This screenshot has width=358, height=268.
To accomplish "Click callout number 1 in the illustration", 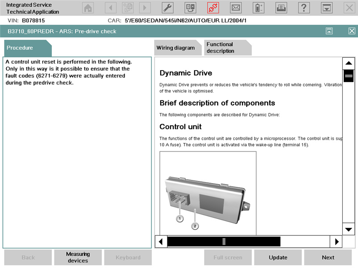I will pyautogui.click(x=180, y=219).
